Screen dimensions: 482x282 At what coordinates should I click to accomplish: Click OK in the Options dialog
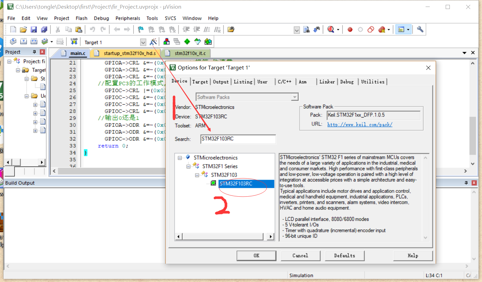pyautogui.click(x=256, y=256)
